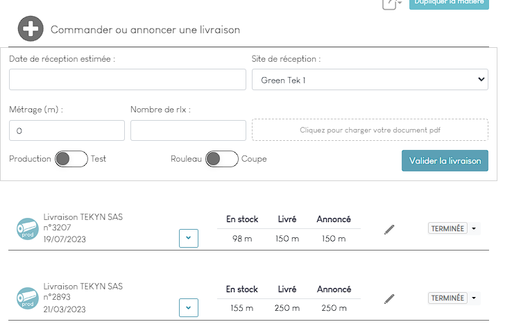Click the Nombre de rlx input field
The width and height of the screenshot is (512, 331).
188,130
